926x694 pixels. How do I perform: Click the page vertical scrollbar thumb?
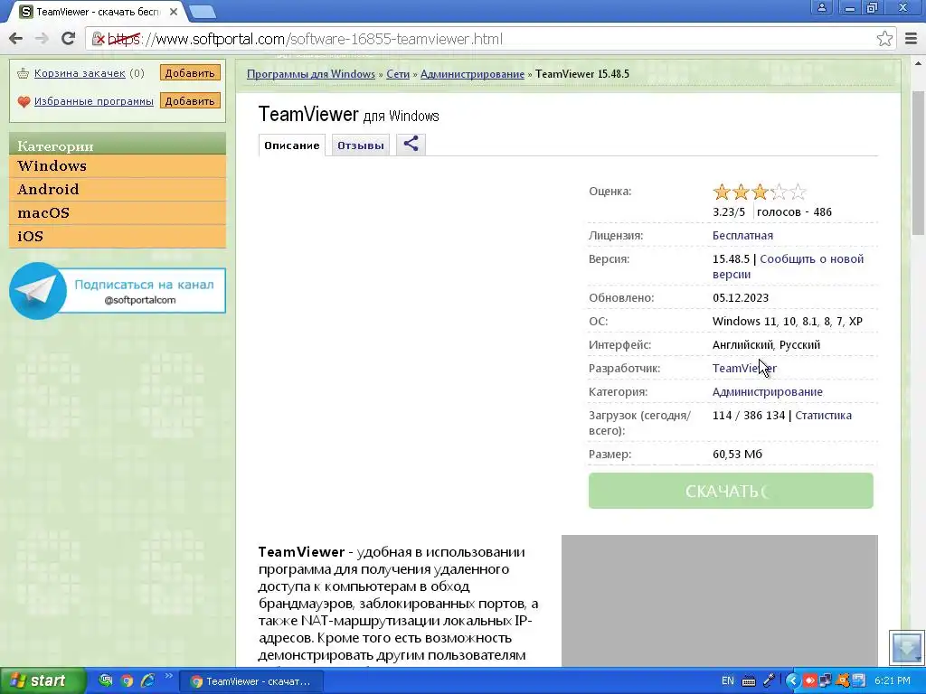(919, 163)
